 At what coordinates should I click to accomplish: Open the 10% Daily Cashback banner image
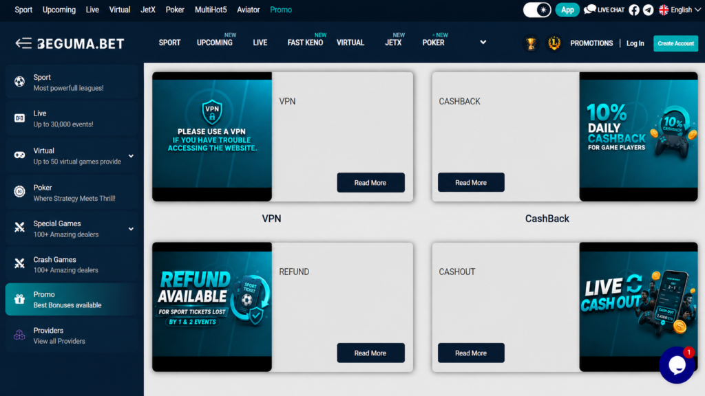(x=638, y=137)
